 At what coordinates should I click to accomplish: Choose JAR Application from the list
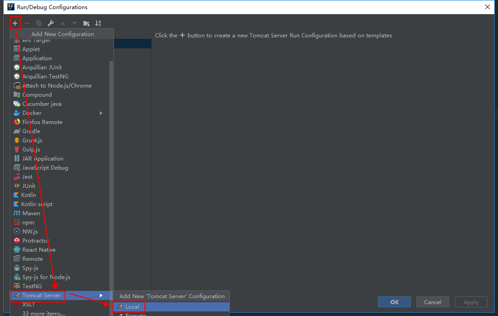point(60,159)
